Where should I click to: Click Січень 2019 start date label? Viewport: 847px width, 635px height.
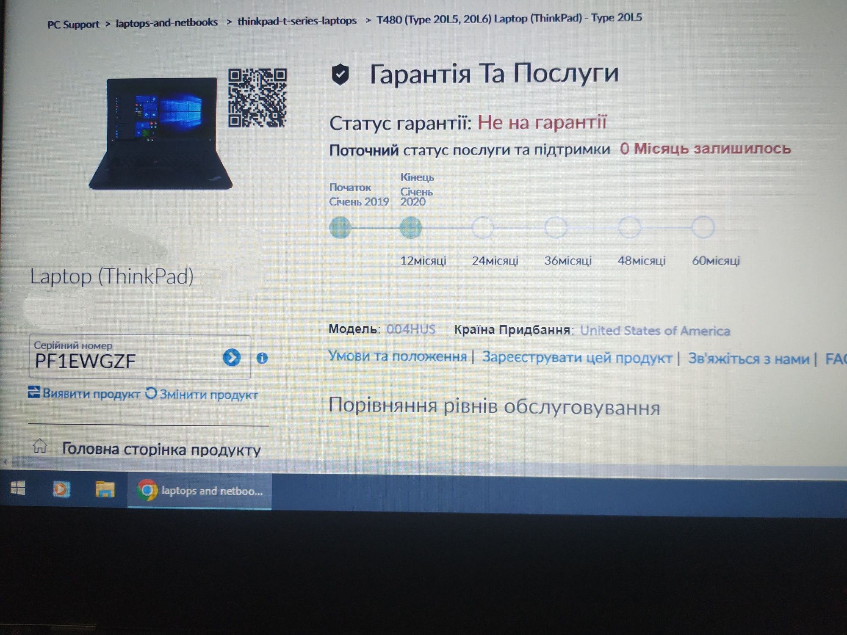point(359,202)
